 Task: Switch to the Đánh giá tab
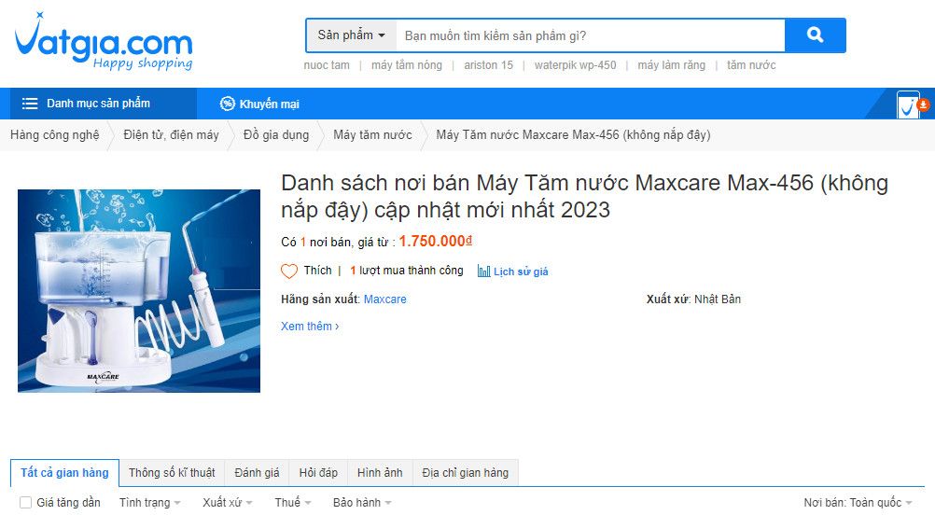tap(257, 473)
